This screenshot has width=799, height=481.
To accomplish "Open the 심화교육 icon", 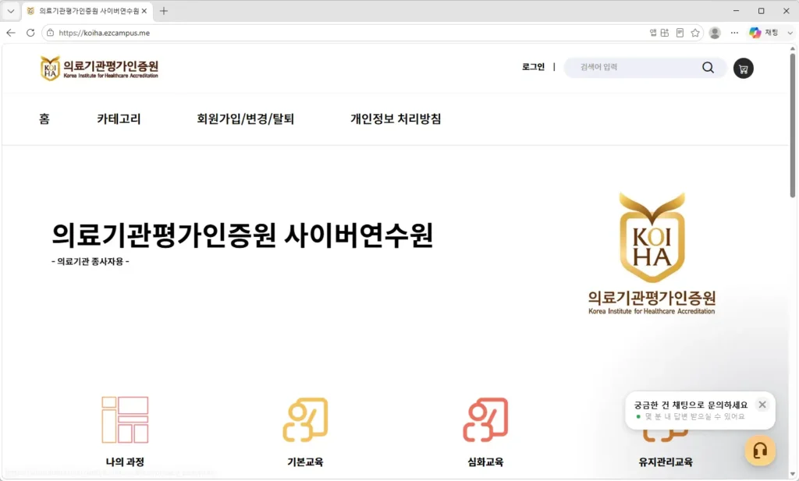I will click(x=485, y=420).
